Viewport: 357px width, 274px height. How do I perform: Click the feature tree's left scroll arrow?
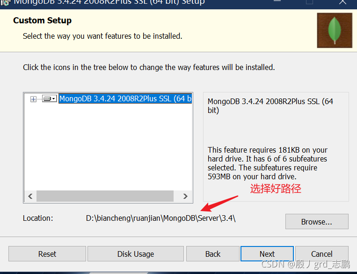pos(30,196)
